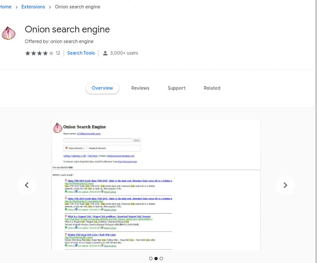317x263 pixels.
Task: Click the extension screenshot preview image
Action: [x=156, y=185]
